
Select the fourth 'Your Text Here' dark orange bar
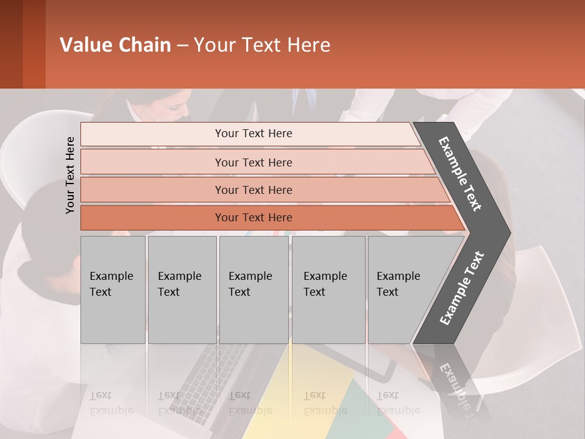(x=272, y=218)
